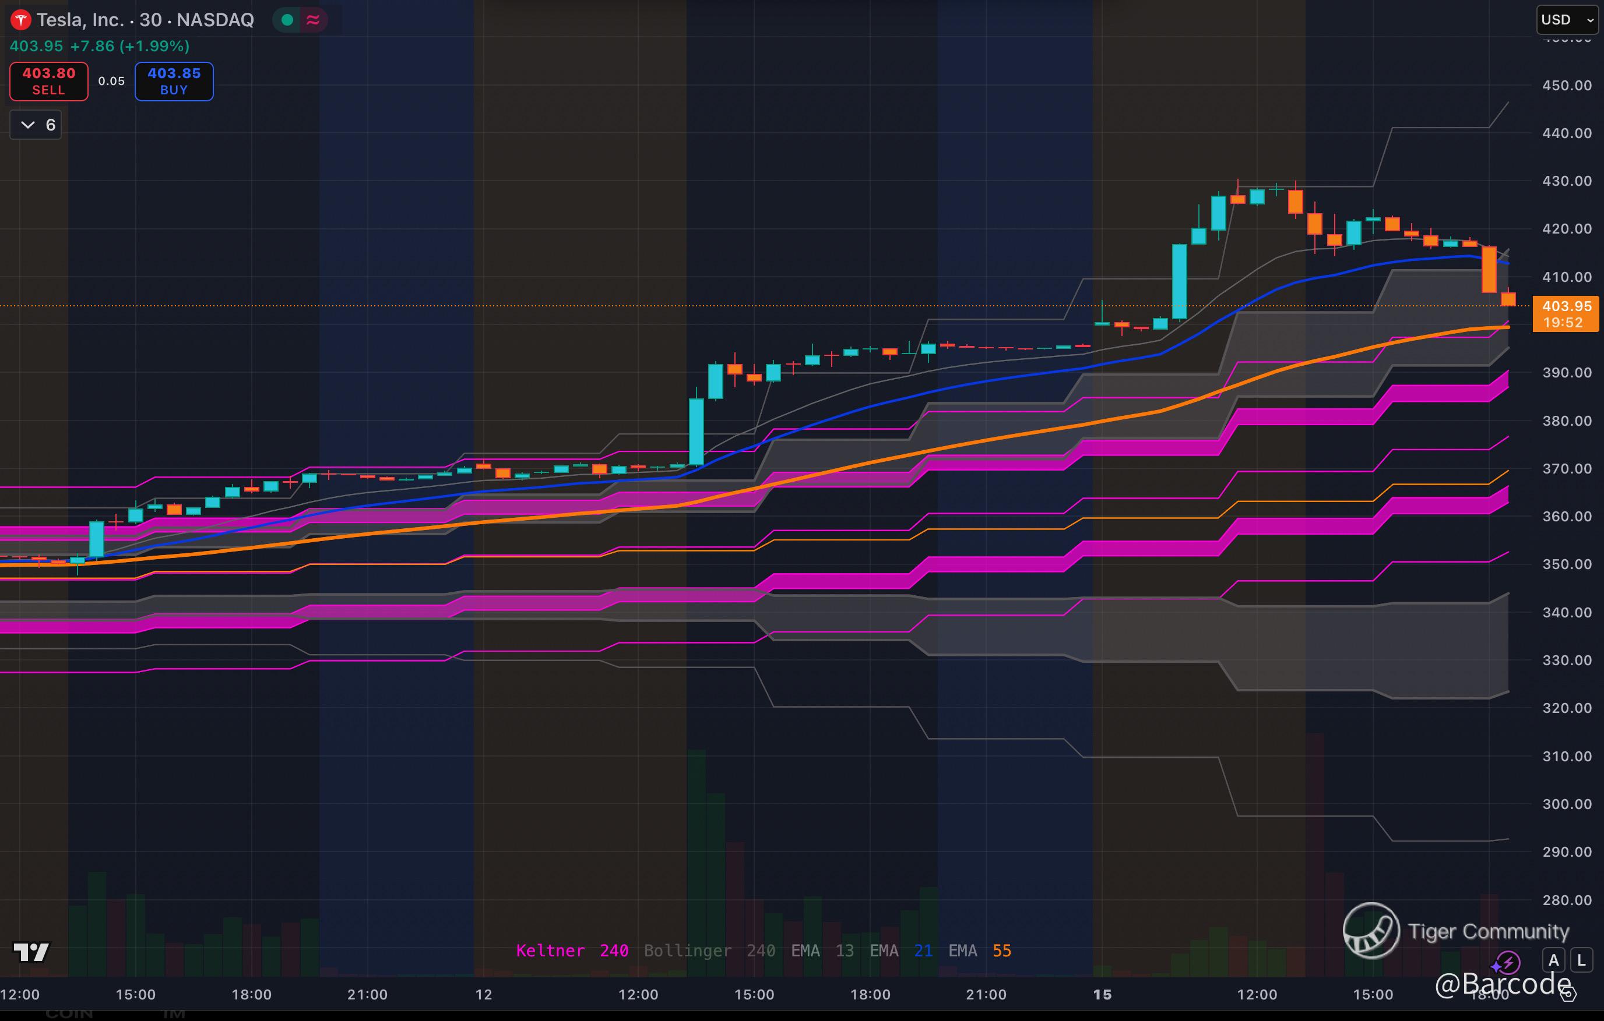Click the green market status dot
Screen dimensions: 1604x1021
(288, 20)
